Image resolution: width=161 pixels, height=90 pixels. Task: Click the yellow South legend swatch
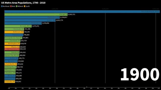[25, 6]
